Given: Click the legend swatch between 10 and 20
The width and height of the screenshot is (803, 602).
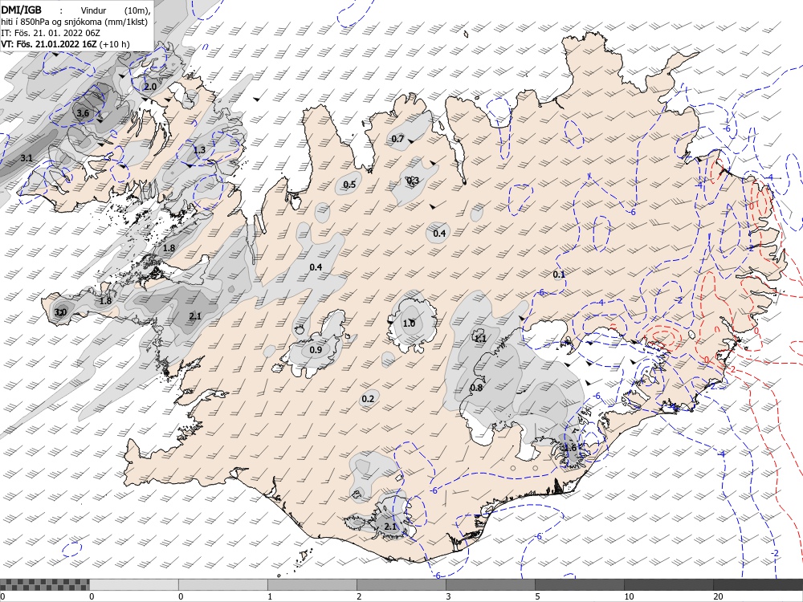Looking at the screenshot, I should click(668, 584).
